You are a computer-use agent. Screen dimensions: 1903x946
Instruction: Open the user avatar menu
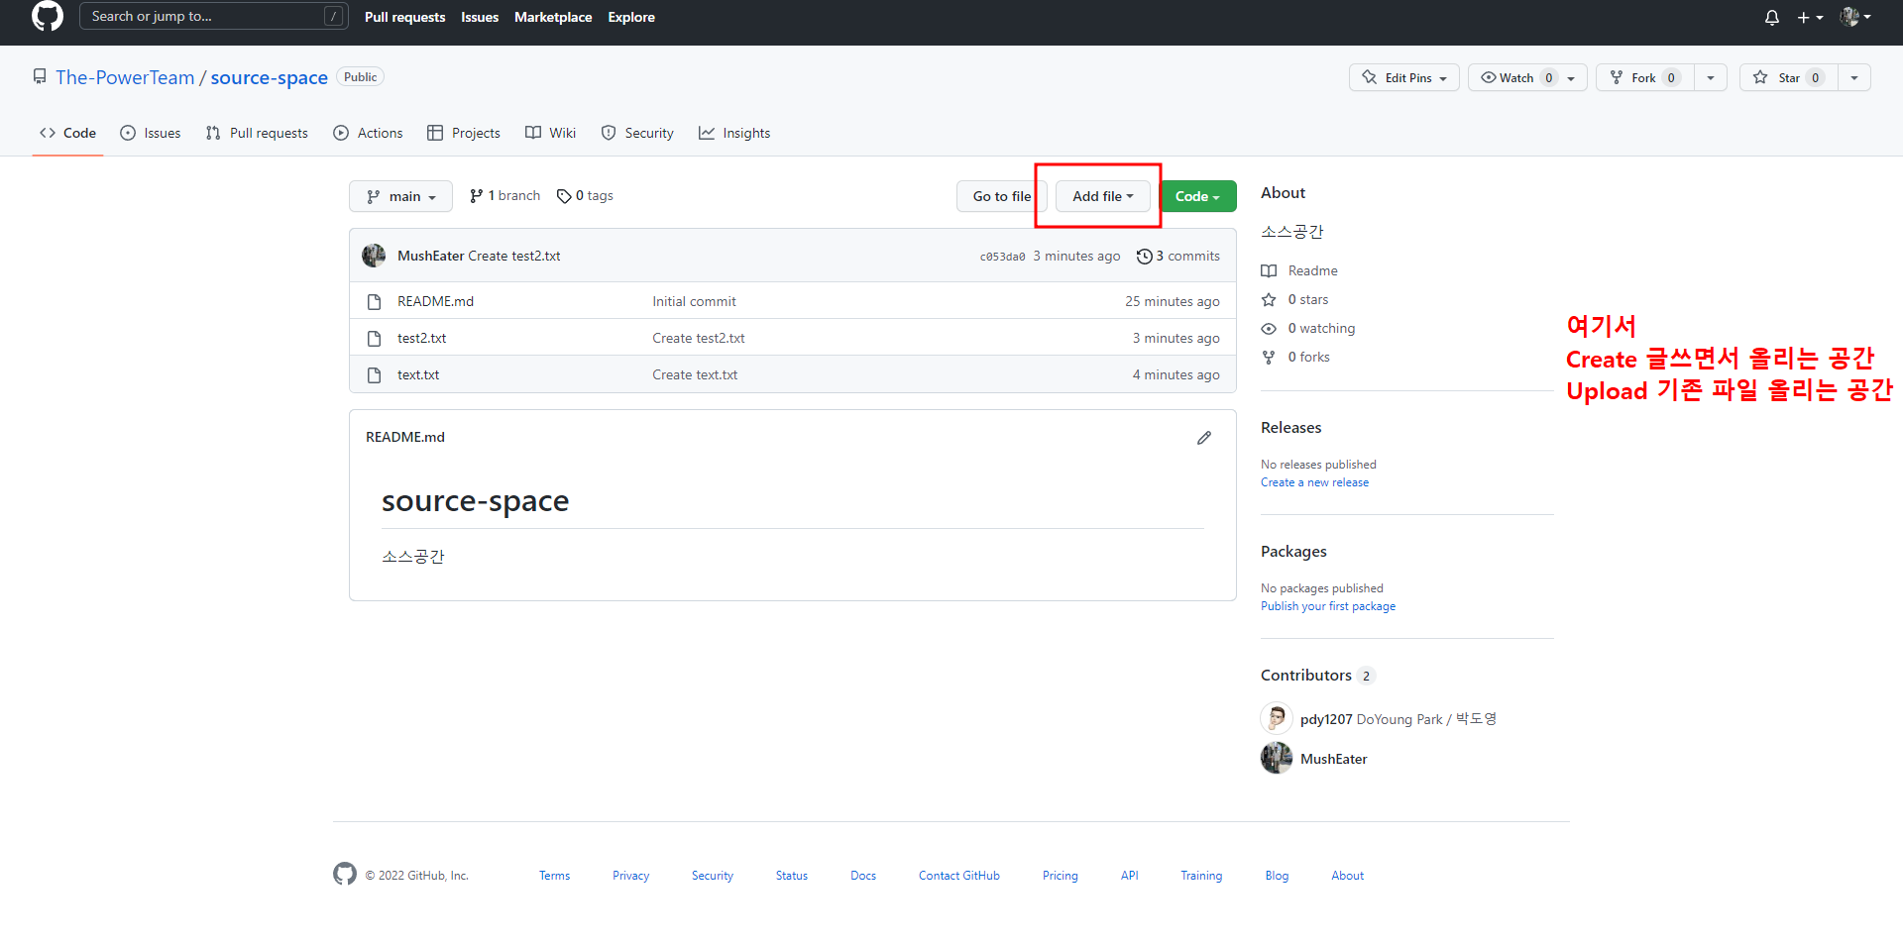[1855, 17]
